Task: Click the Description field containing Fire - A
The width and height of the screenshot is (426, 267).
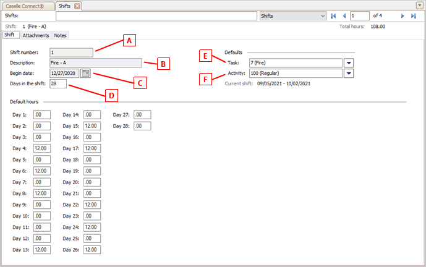Action: click(x=96, y=62)
